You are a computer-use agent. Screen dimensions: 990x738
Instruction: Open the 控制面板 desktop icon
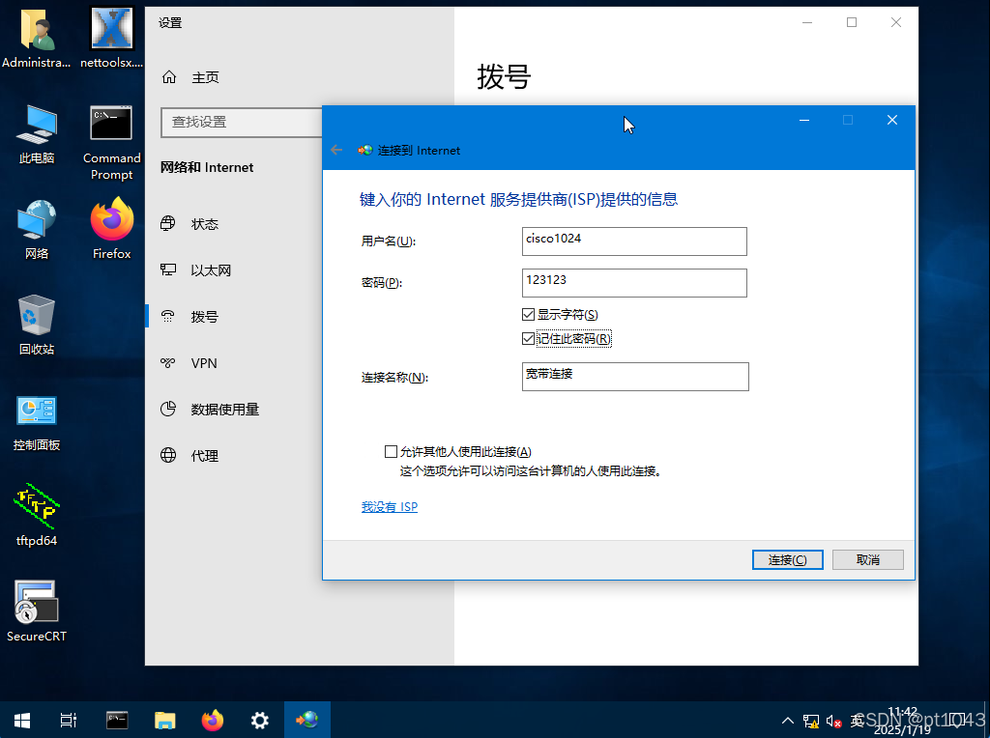click(36, 421)
